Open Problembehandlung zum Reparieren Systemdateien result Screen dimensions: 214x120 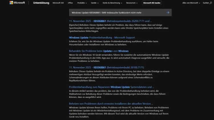click(x=111, y=87)
